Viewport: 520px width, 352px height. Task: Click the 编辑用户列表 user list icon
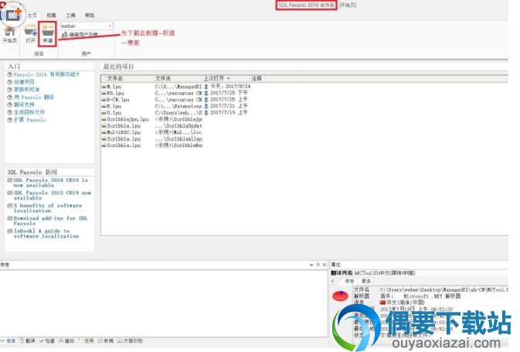click(x=65, y=34)
